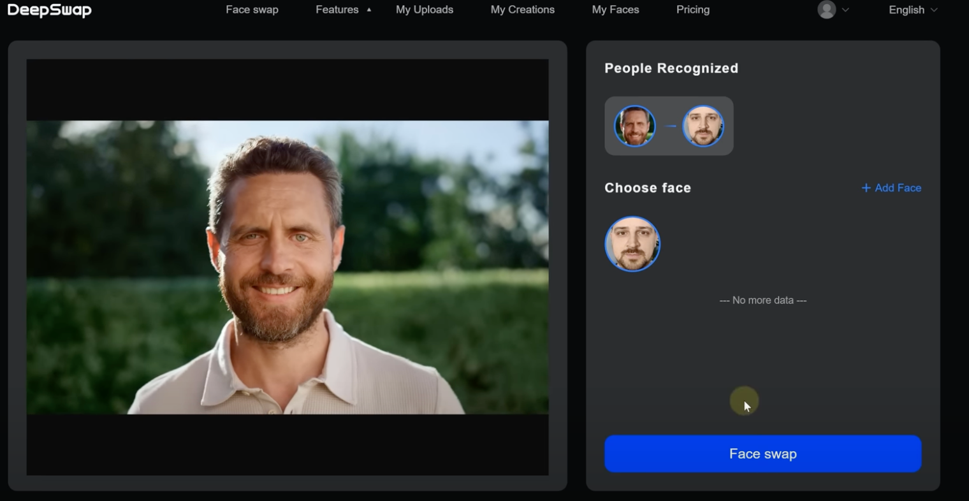Click the Add Face link
The image size is (969, 501).
pos(897,188)
